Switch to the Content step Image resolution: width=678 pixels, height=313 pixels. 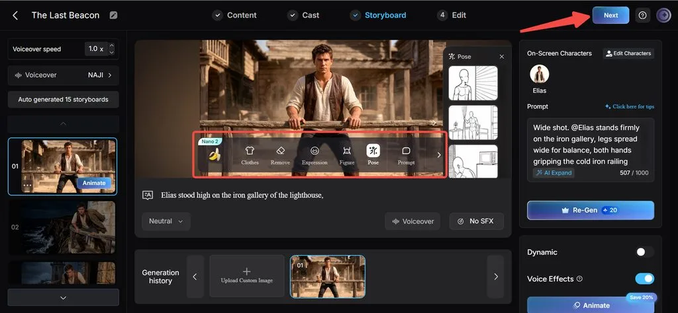pyautogui.click(x=236, y=15)
